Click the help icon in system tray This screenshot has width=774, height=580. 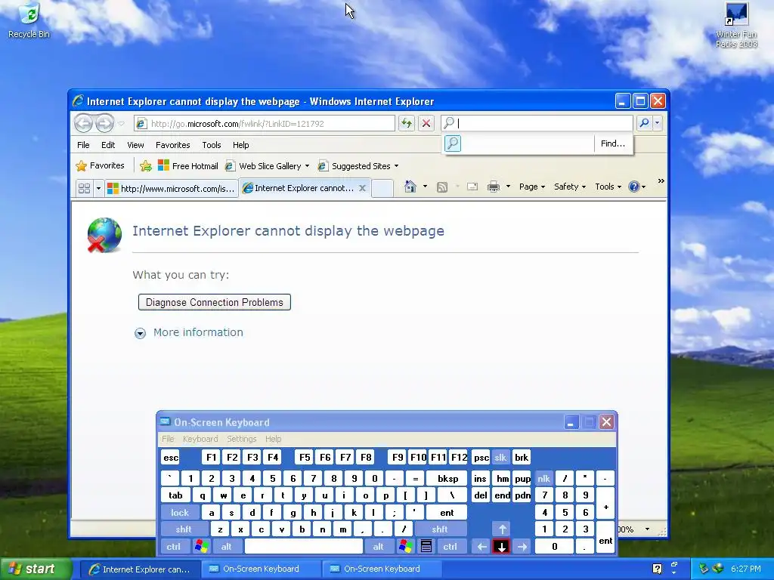(x=657, y=569)
